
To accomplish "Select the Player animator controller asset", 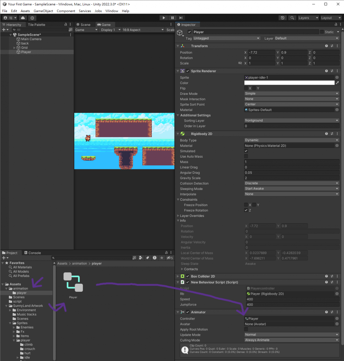I will [73, 285].
